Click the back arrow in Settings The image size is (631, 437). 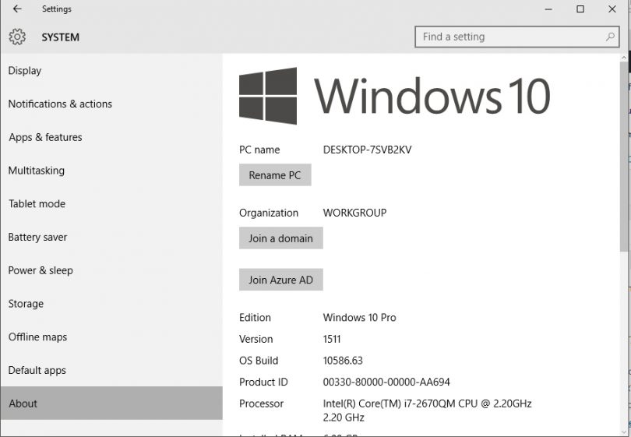pos(17,9)
